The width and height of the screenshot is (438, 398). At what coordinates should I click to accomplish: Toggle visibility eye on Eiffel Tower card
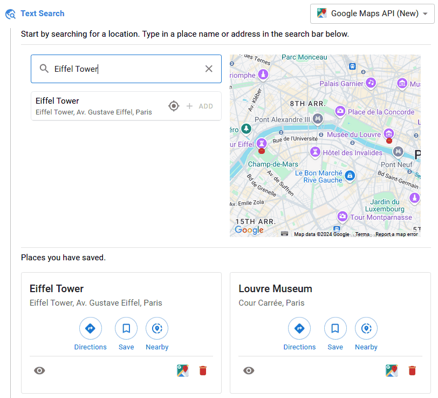(x=39, y=370)
